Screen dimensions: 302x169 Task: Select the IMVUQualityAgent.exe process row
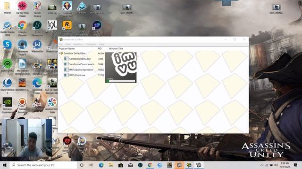82,70
